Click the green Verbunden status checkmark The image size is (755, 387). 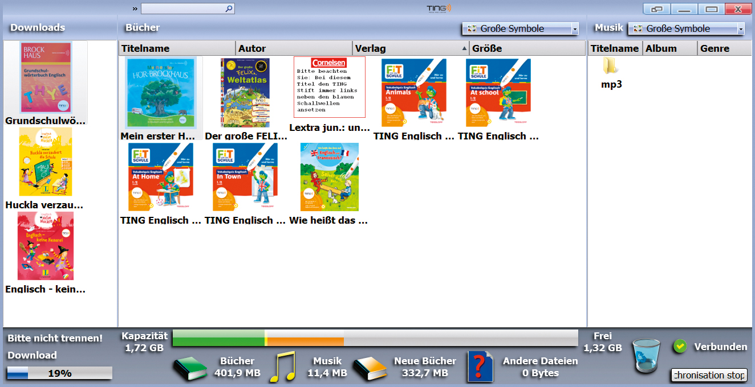click(679, 346)
